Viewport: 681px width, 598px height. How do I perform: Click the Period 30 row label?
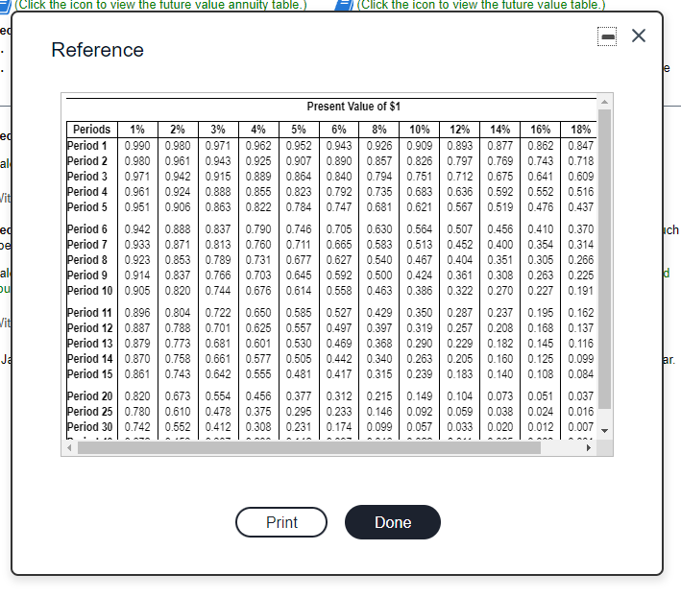[90, 426]
